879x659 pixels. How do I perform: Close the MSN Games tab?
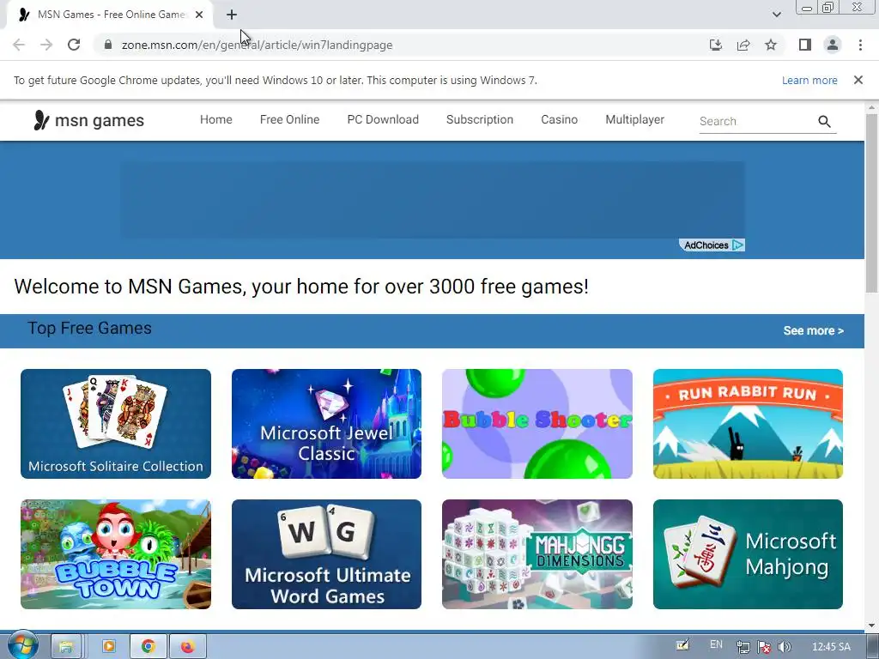point(199,15)
